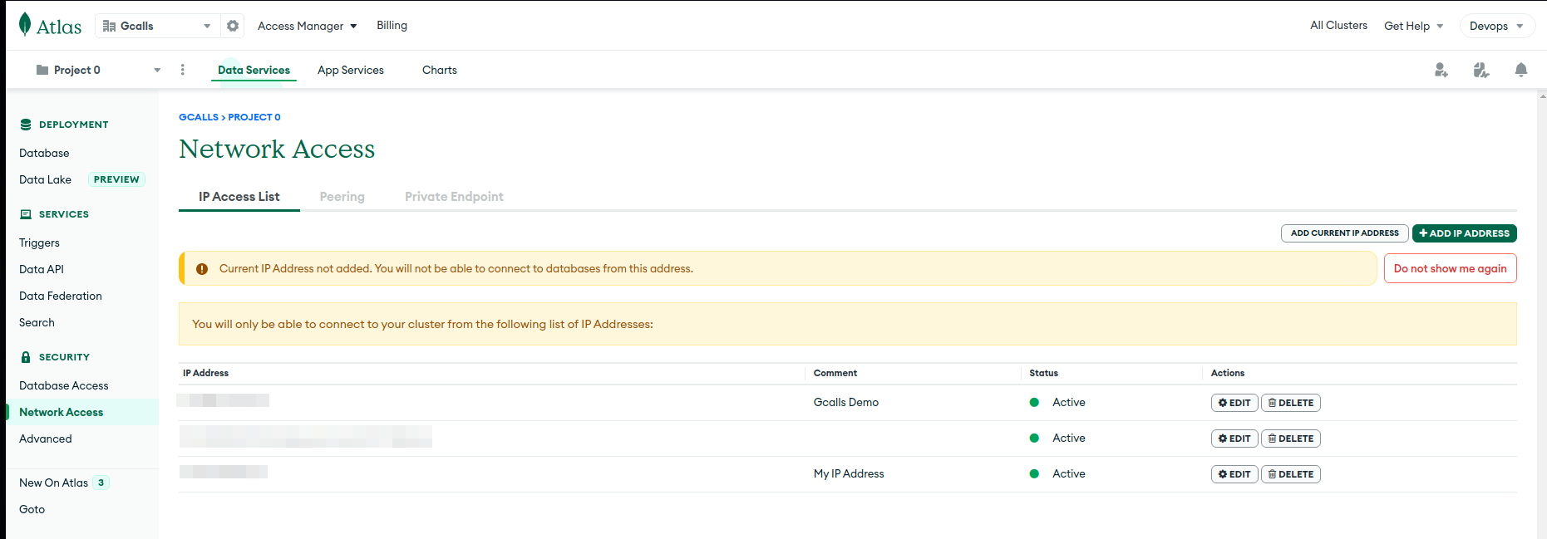Click the GCALLS breadcrumb link
1547x539 pixels.
(x=199, y=117)
